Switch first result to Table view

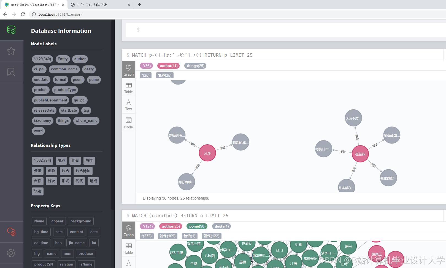(x=128, y=88)
